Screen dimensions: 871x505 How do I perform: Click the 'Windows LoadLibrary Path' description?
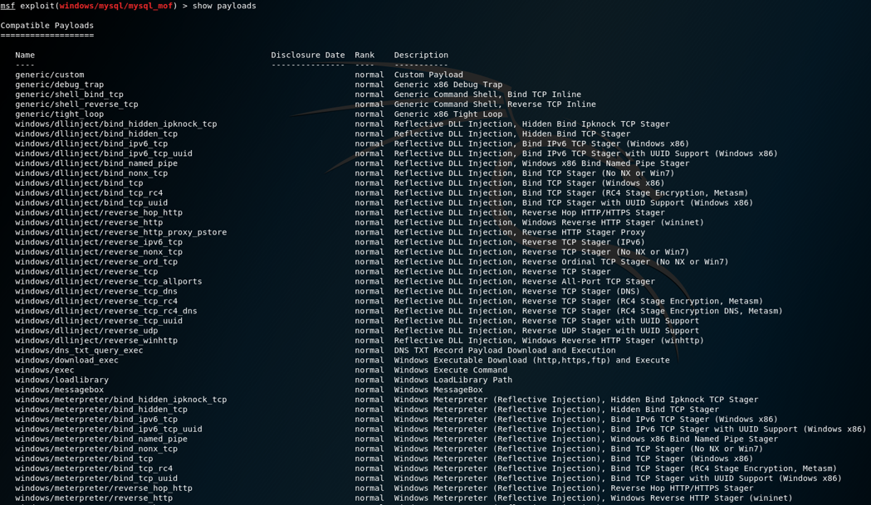click(x=453, y=380)
